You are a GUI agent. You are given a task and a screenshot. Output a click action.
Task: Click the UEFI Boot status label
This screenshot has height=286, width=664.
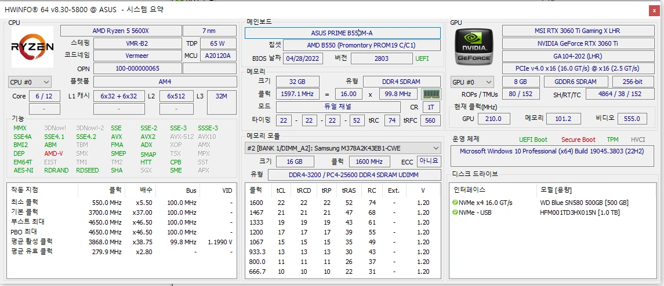(x=533, y=140)
